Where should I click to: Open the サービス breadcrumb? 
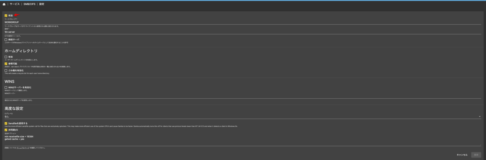15,4
